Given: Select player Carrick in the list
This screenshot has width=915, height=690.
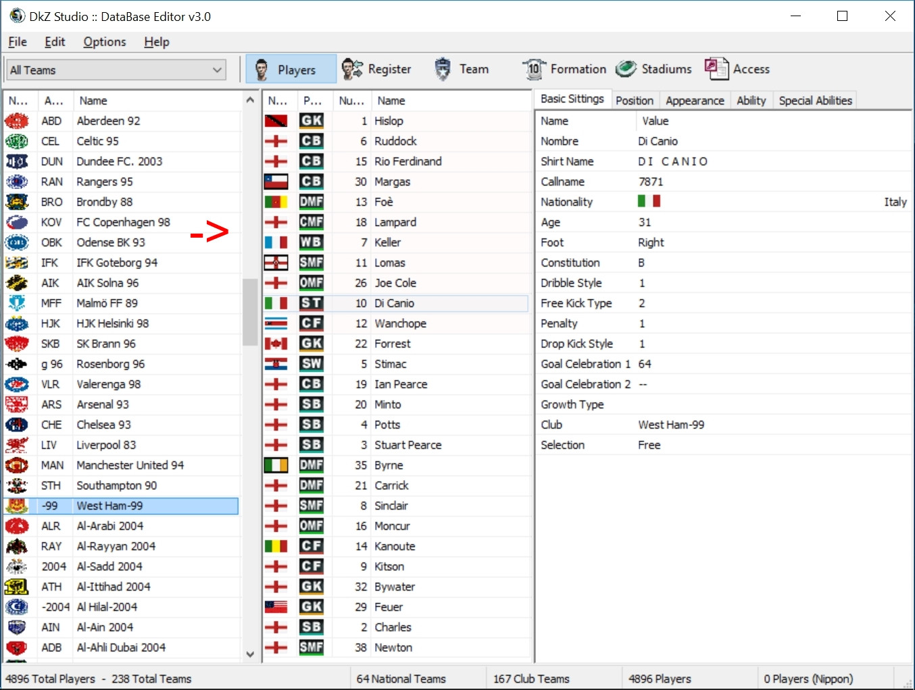Looking at the screenshot, I should 396,485.
